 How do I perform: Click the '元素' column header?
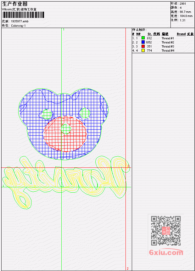coord(190,34)
